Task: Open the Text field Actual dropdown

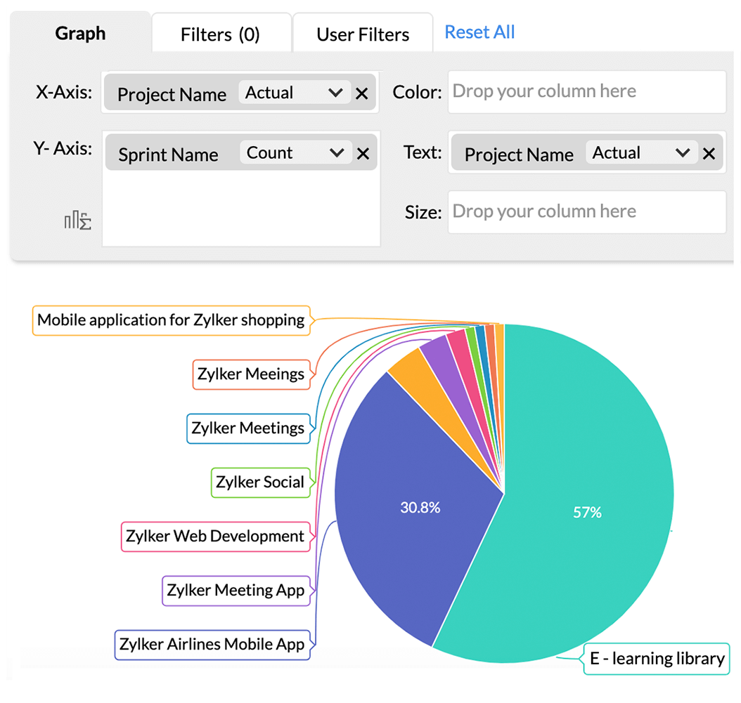Action: pos(642,152)
